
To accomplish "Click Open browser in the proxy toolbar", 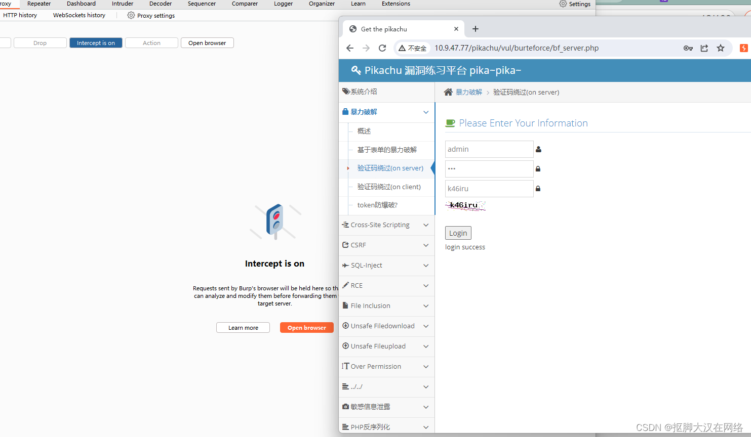I will pos(207,43).
